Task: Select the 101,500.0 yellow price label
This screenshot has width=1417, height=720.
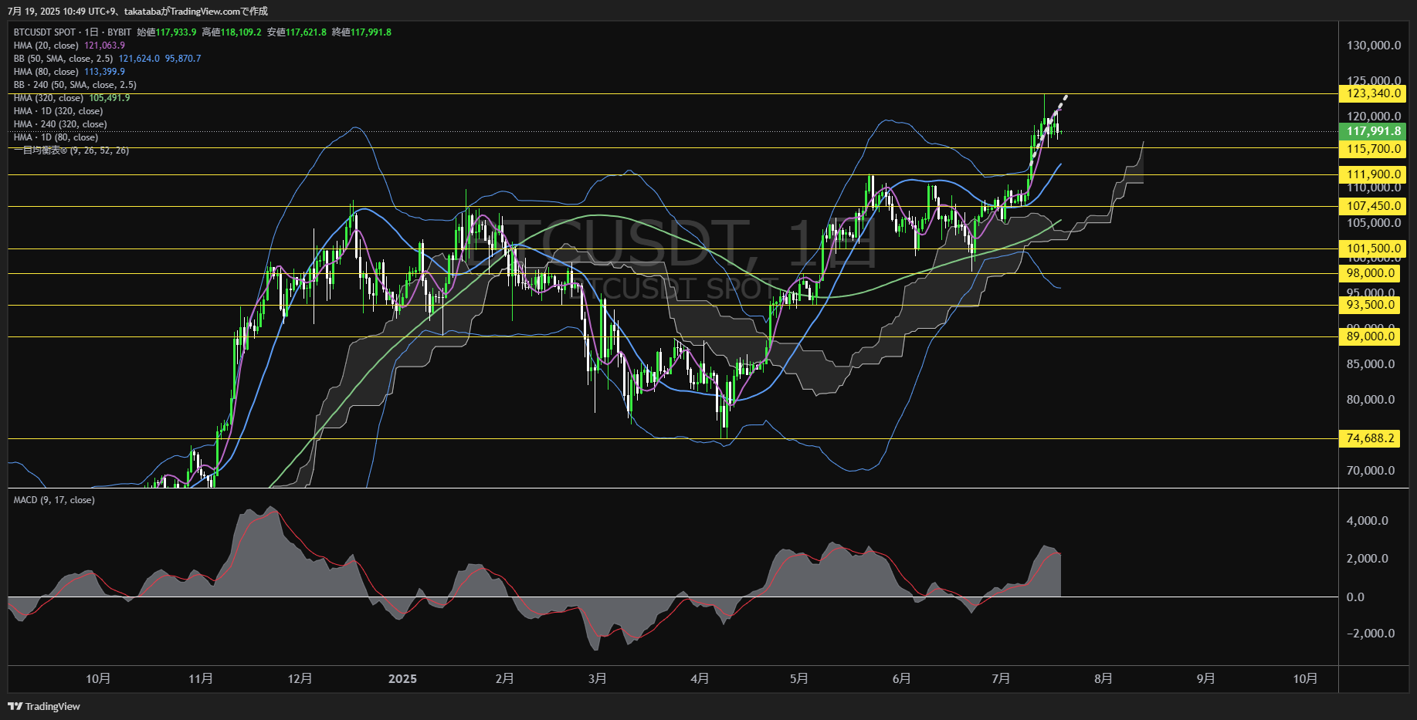Action: coord(1372,248)
